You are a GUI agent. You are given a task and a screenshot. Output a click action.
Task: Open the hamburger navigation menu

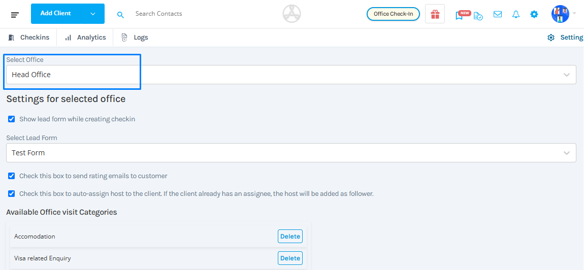(15, 15)
